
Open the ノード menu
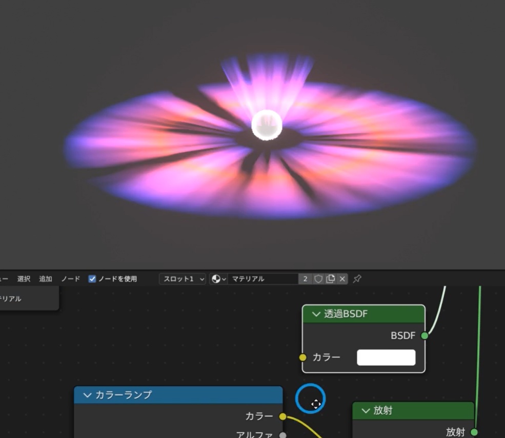(x=71, y=279)
